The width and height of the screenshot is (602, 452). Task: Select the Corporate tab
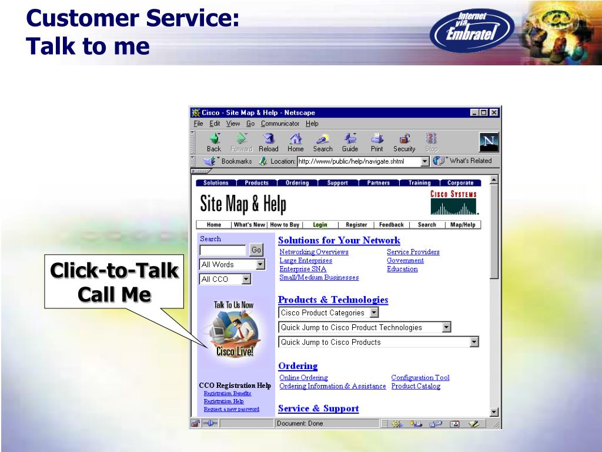point(460,183)
